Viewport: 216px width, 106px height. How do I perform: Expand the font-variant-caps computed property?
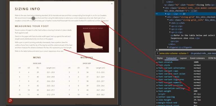pos(157,71)
